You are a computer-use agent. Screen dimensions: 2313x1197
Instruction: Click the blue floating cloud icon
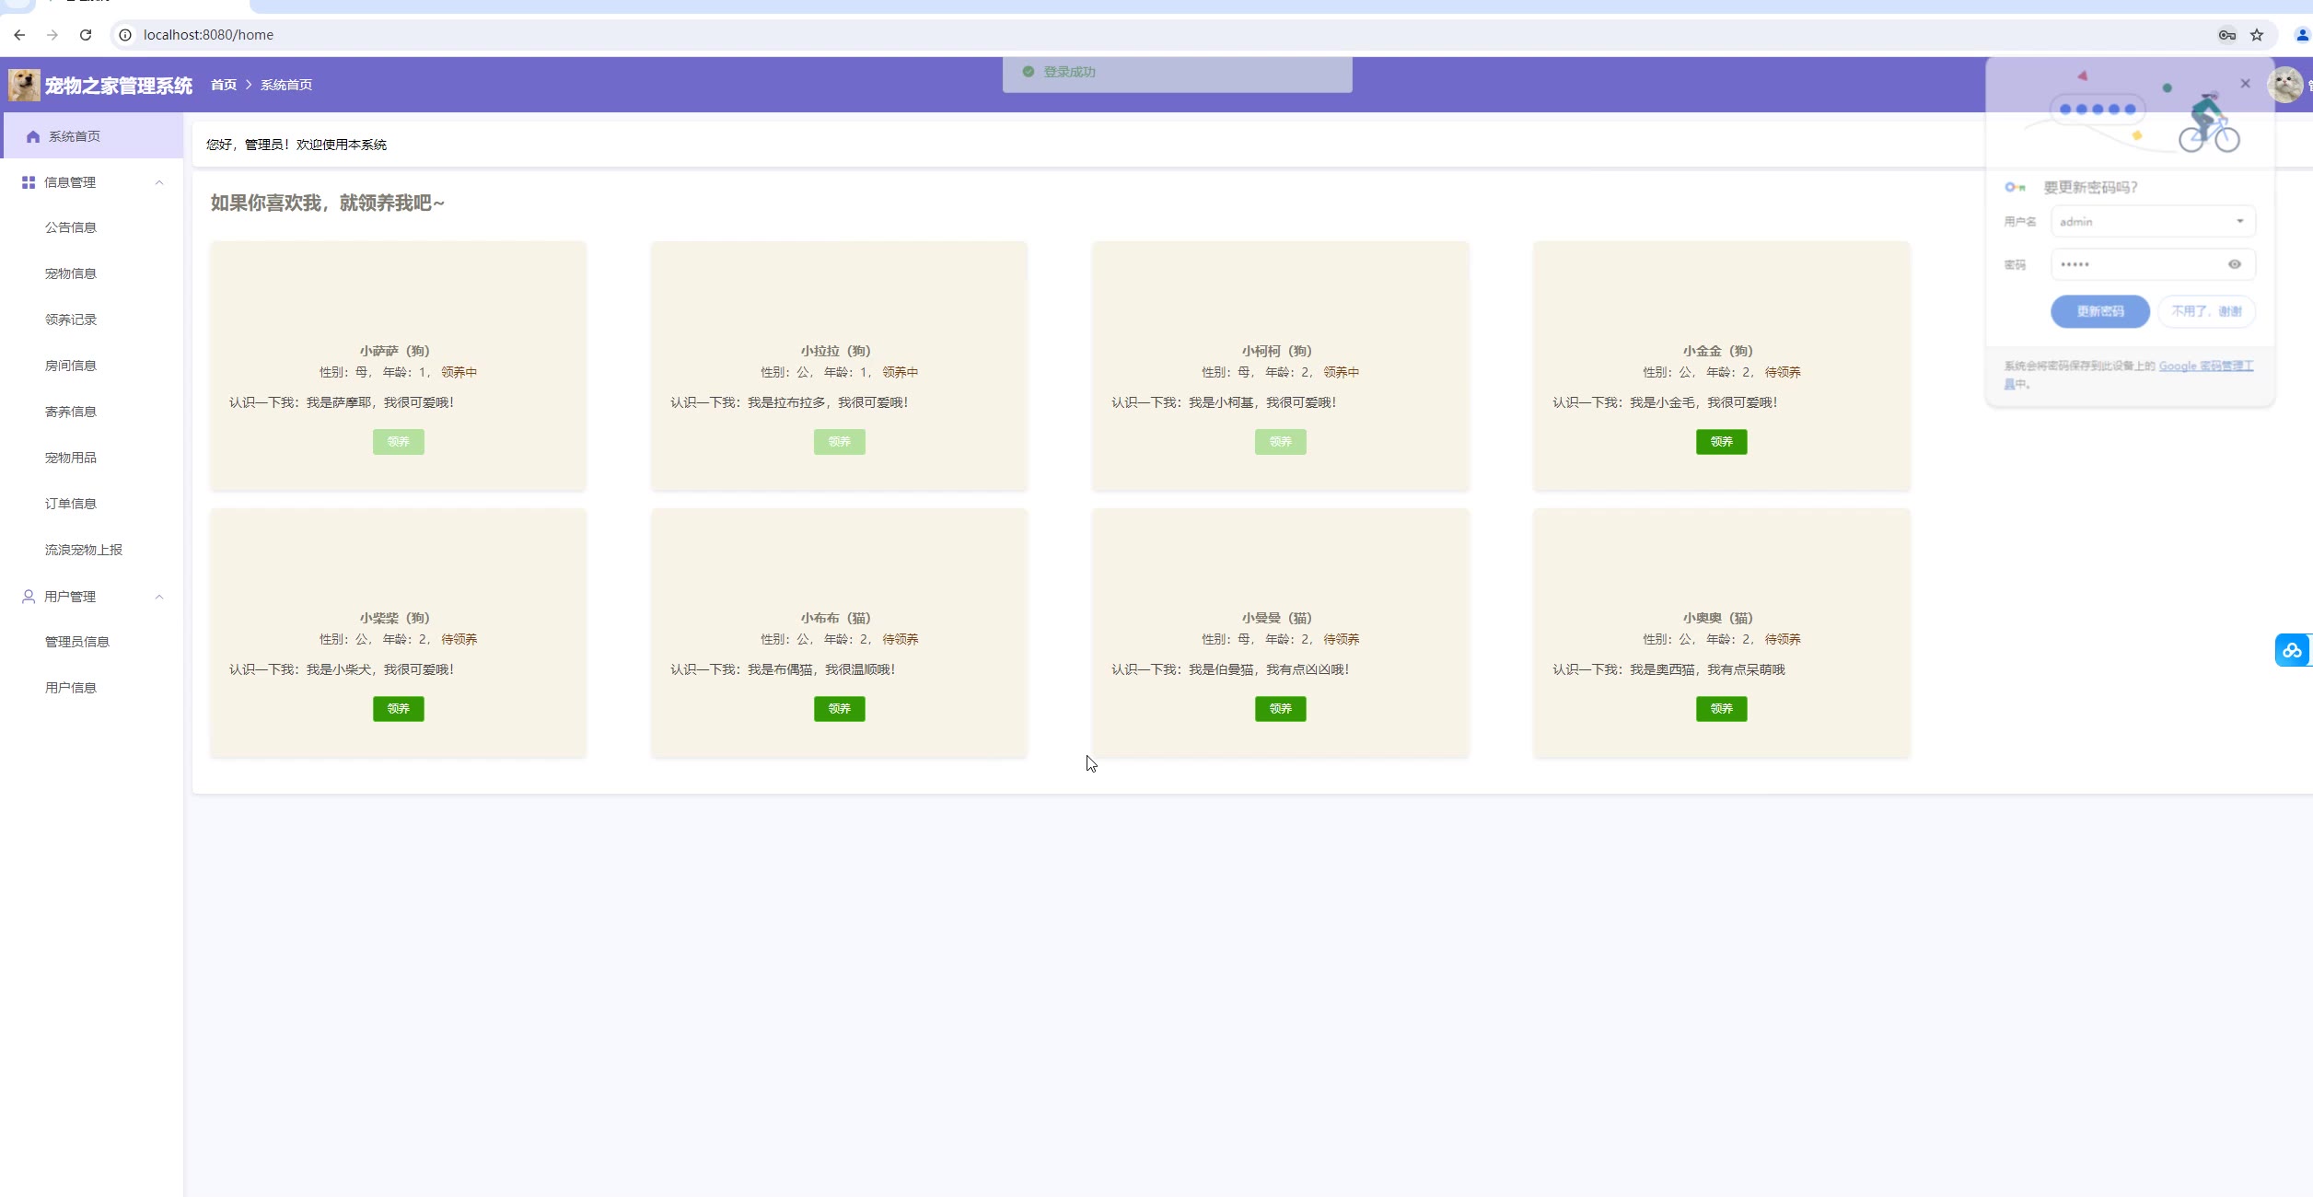[2291, 650]
